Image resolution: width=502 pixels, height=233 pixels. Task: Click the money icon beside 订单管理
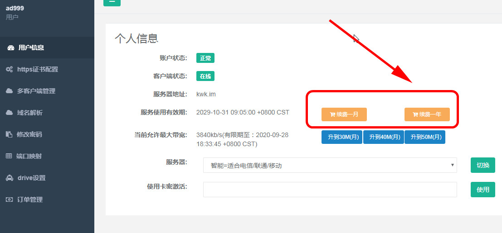point(9,200)
